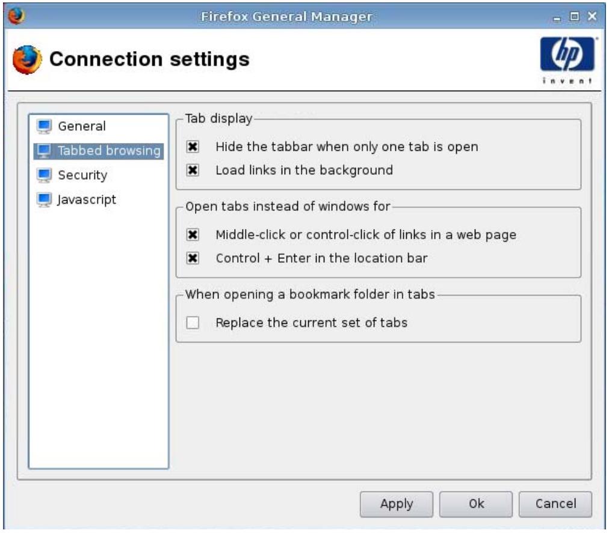609x533 pixels.
Task: Uncheck Hide the tabbar when only one tab is open
Action: 193,147
